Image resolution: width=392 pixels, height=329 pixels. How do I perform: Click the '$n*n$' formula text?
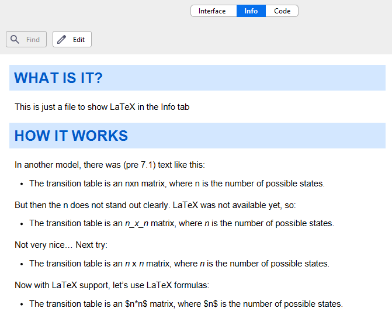point(136,304)
